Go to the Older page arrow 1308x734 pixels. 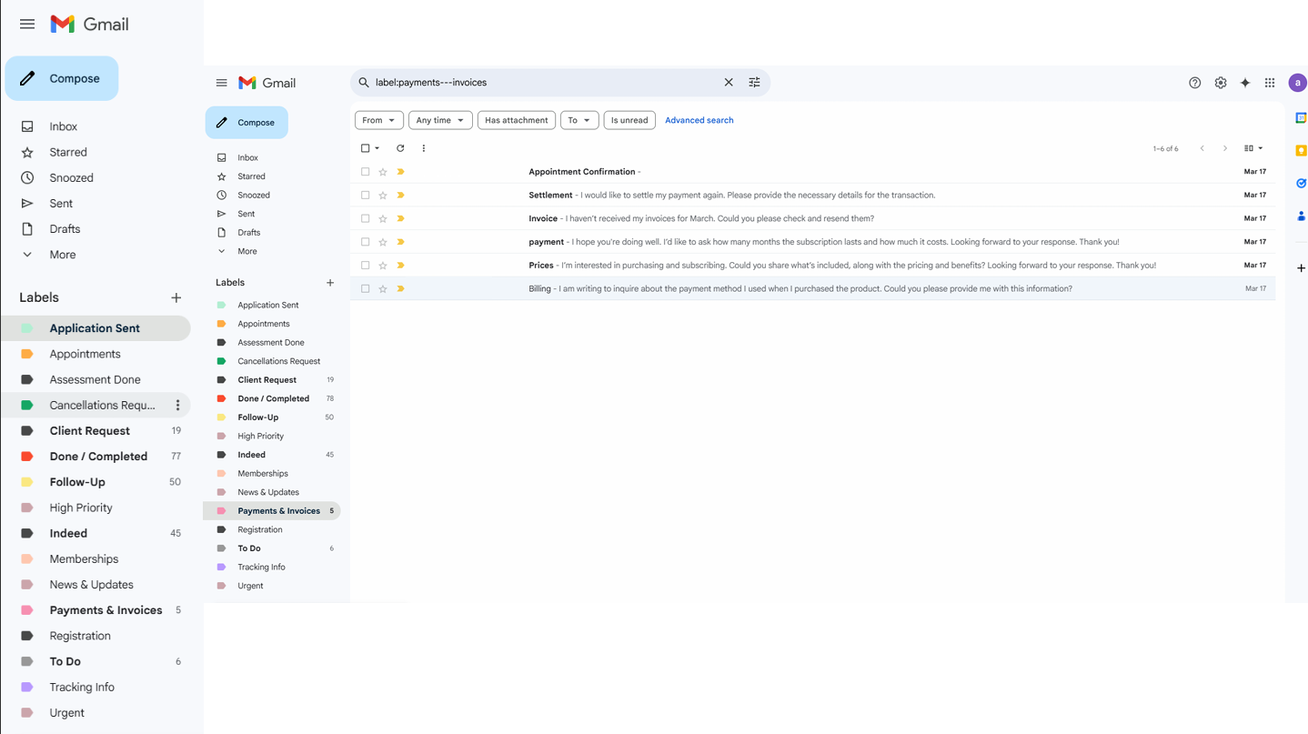1225,148
